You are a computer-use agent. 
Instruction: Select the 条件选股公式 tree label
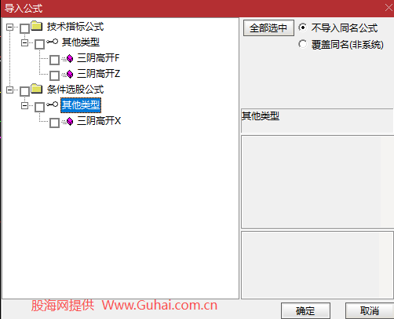(75, 90)
